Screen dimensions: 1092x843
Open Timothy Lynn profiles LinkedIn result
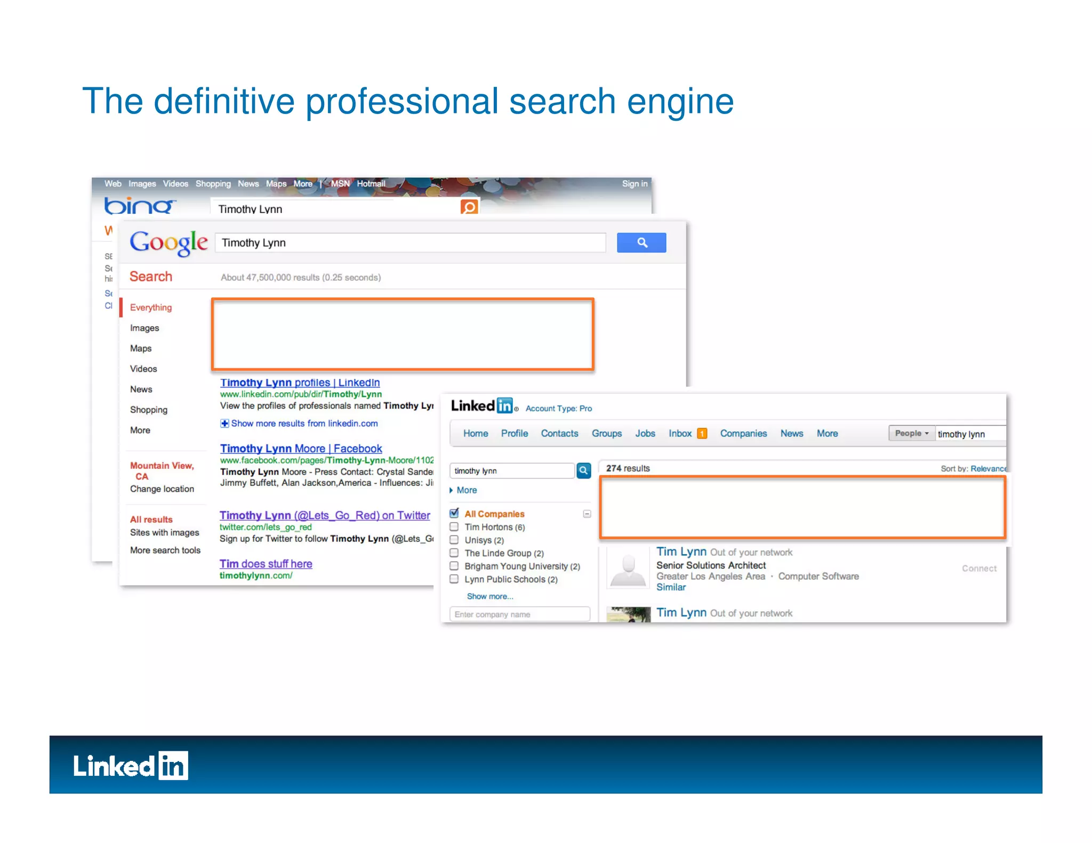[300, 383]
